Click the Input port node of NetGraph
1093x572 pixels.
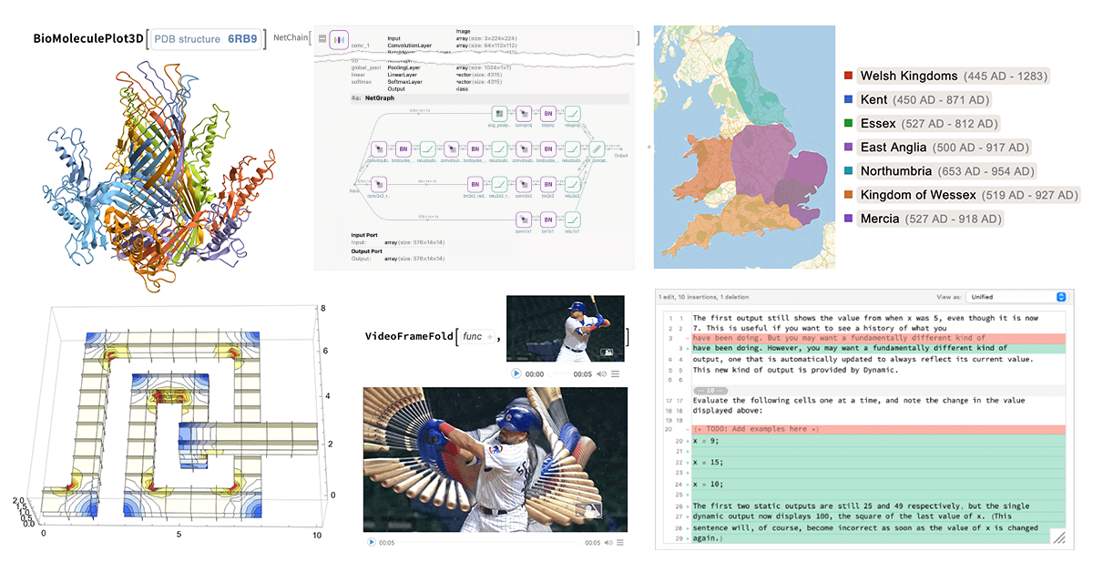pos(354,182)
